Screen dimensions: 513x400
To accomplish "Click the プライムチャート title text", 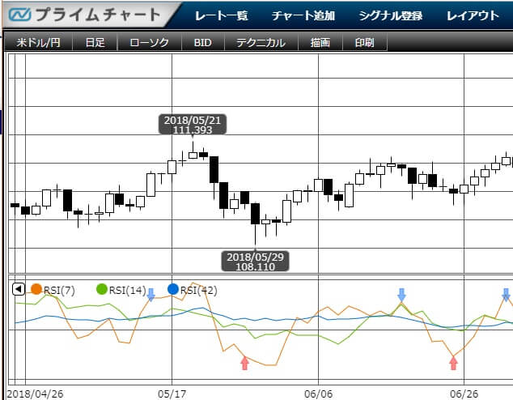I will click(98, 15).
